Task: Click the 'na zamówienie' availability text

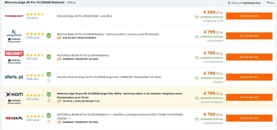Action: 215,41
